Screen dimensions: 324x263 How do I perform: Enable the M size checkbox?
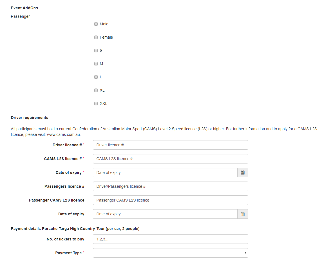96,64
